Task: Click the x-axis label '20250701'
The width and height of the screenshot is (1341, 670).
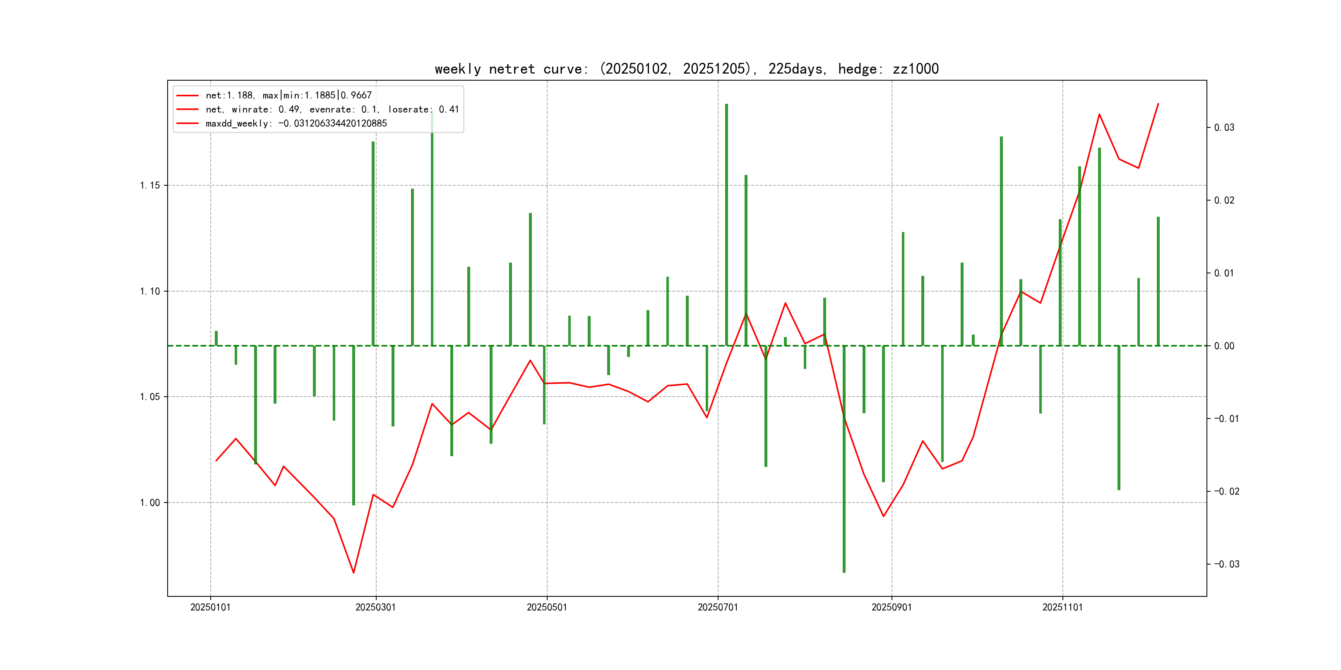Action: (x=717, y=607)
